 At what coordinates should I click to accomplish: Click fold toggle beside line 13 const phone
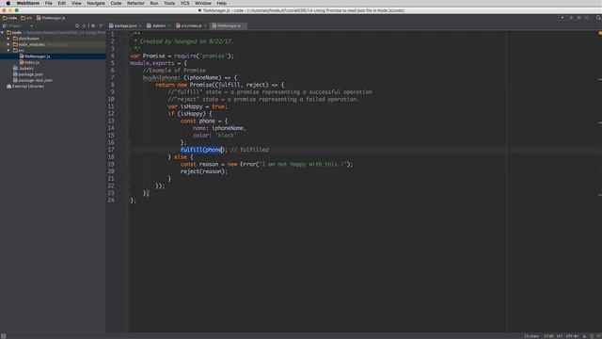point(129,121)
